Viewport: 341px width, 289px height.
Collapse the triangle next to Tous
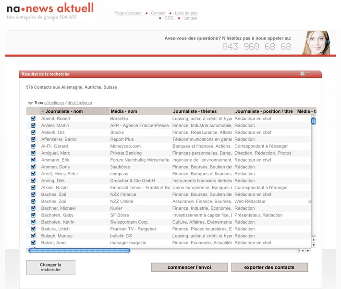pyautogui.click(x=30, y=103)
